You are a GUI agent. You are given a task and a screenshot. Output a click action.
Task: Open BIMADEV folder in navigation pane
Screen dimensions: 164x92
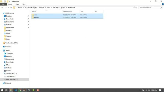9,30
